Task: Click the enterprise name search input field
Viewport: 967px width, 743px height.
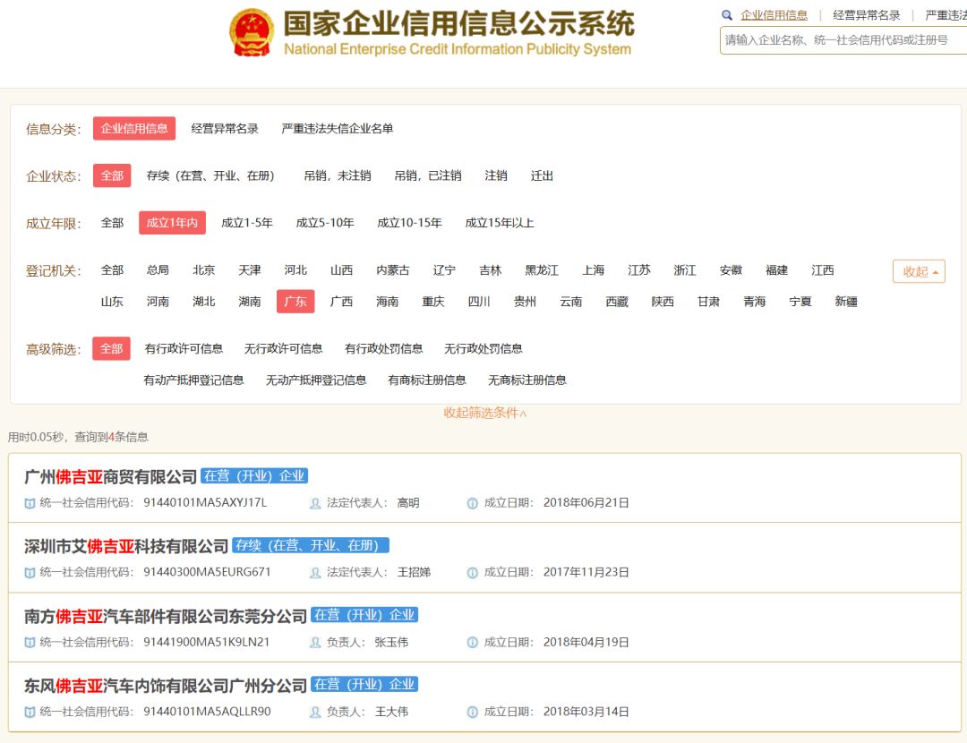Action: [x=842, y=40]
